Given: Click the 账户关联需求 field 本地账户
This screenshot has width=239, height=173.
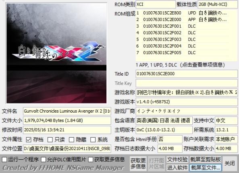Looking at the screenshot, I should [226, 139].
